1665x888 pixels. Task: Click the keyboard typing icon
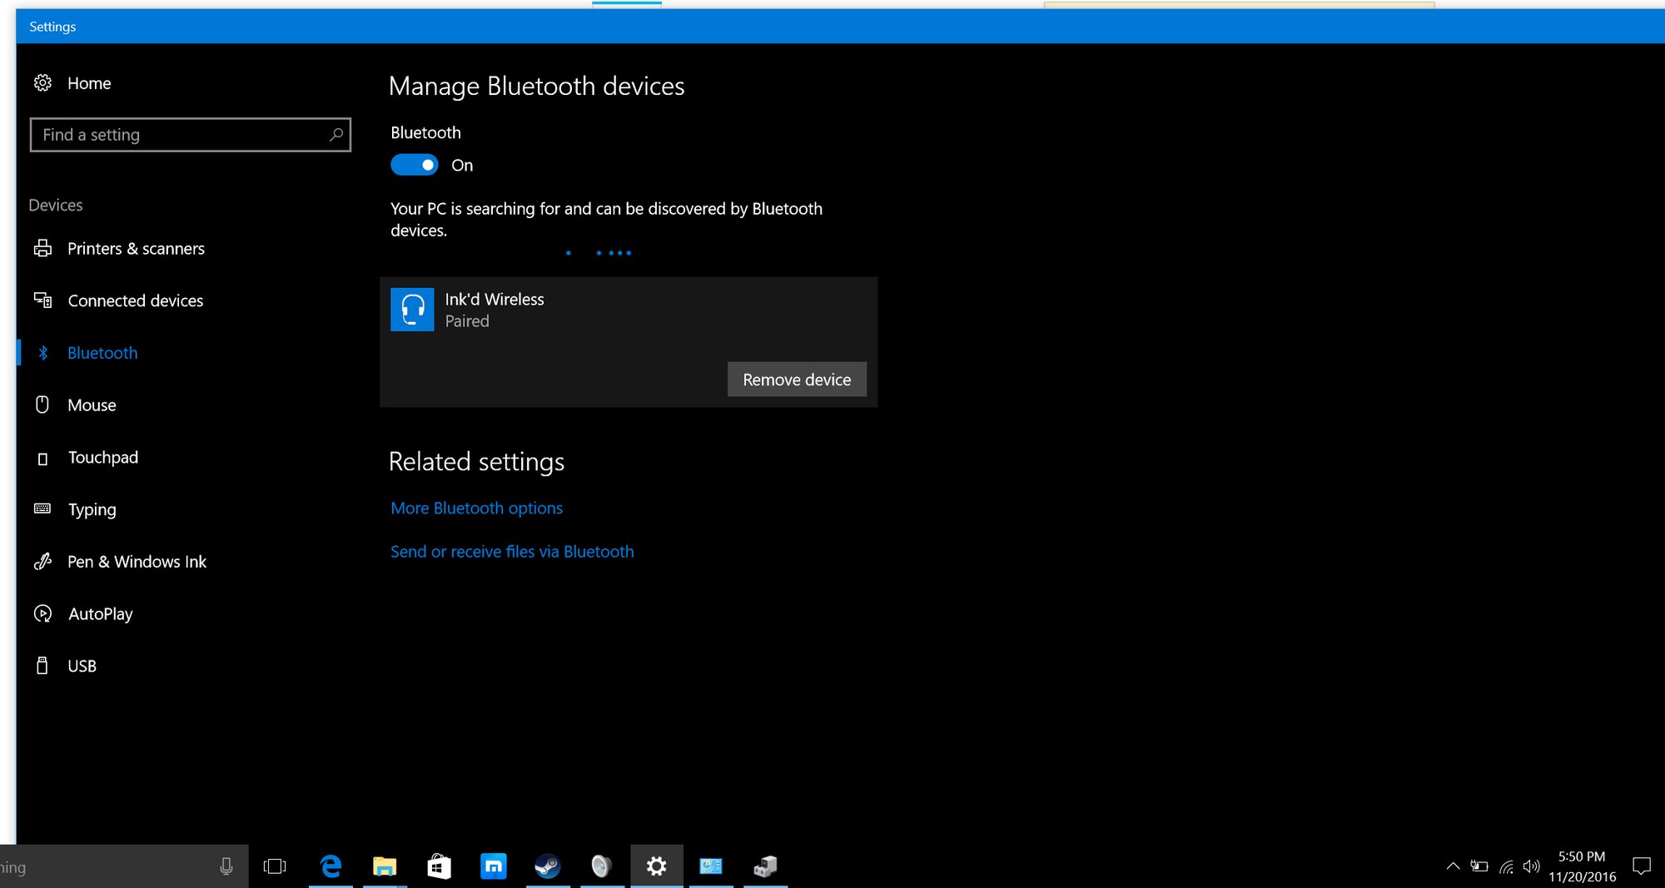pos(42,508)
